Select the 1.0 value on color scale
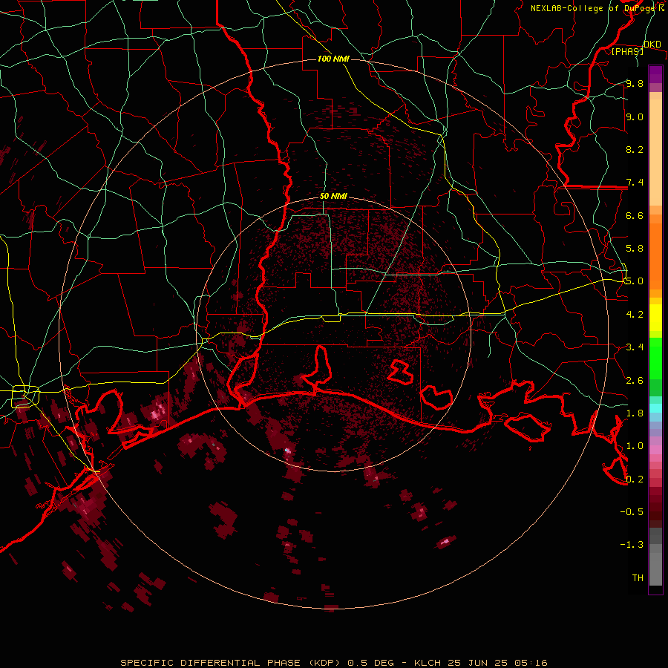 click(635, 445)
